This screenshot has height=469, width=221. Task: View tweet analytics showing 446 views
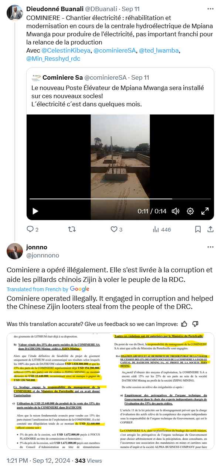161,230
